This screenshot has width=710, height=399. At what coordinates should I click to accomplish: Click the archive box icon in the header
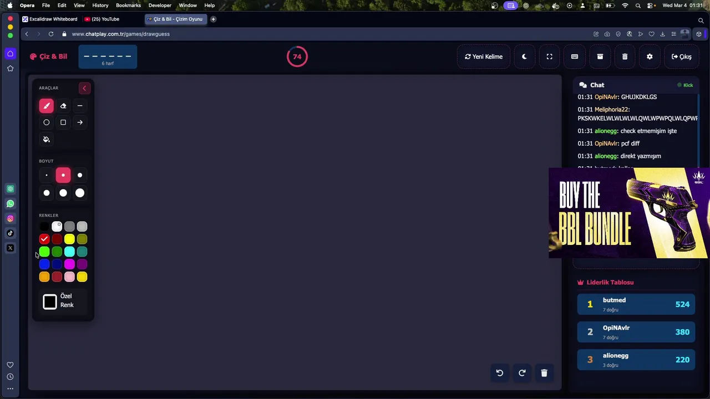(x=600, y=57)
